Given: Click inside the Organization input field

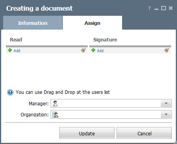Looking at the screenshot, I should (x=111, y=114).
